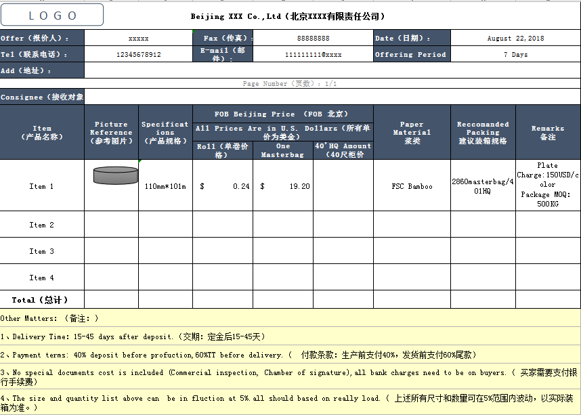
Task: Click the 'FSC Bamboo' material cell
Action: (x=412, y=186)
